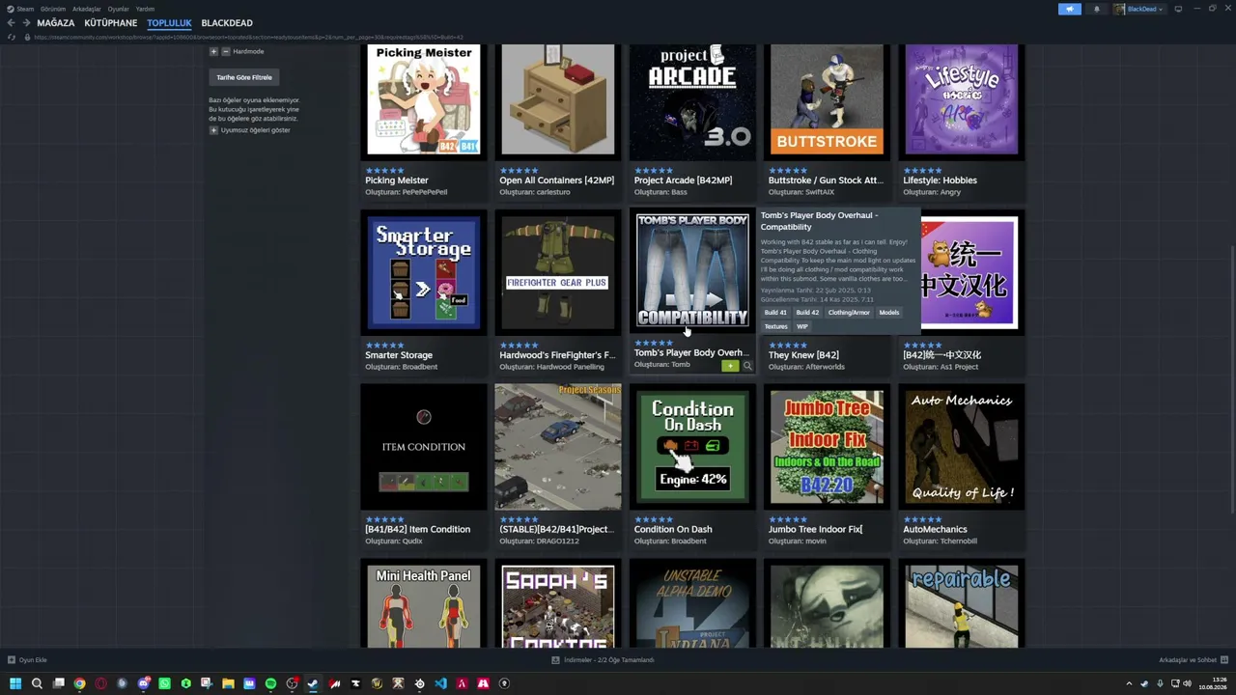This screenshot has width=1236, height=695.
Task: Open the Yardım menu
Action: pos(145,9)
